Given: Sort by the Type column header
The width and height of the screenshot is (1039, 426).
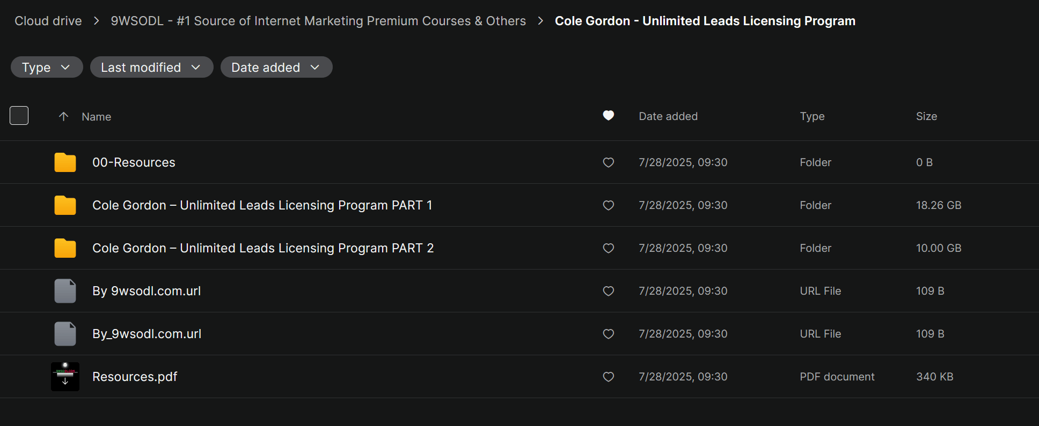Looking at the screenshot, I should [812, 116].
